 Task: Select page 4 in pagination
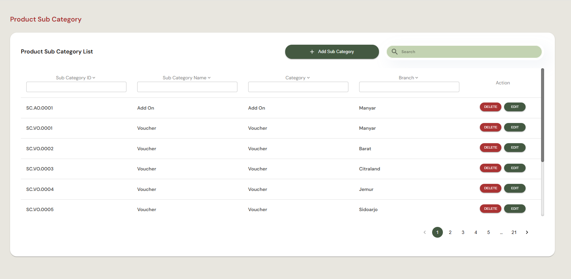[476, 232]
